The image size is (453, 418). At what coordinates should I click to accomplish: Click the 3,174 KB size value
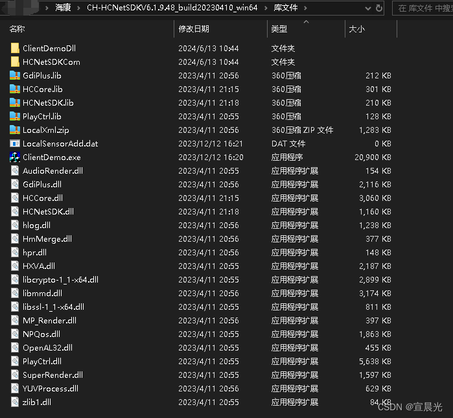tap(375, 293)
